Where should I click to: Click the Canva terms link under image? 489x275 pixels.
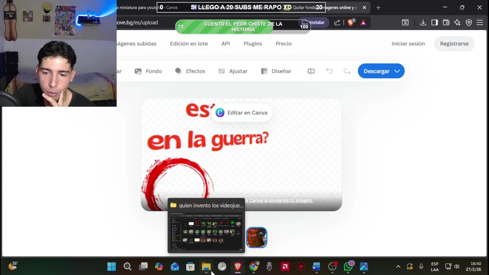pyautogui.click(x=280, y=201)
